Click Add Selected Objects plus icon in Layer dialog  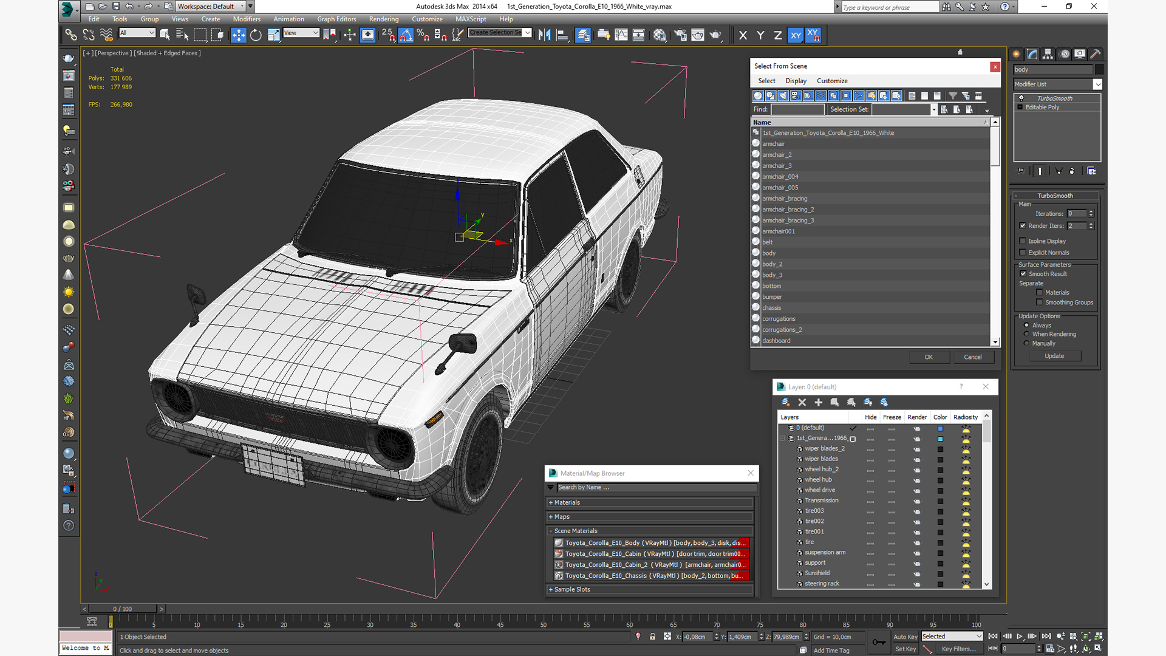coord(819,403)
